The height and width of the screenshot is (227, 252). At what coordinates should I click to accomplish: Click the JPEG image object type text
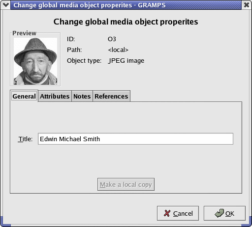click(x=126, y=61)
